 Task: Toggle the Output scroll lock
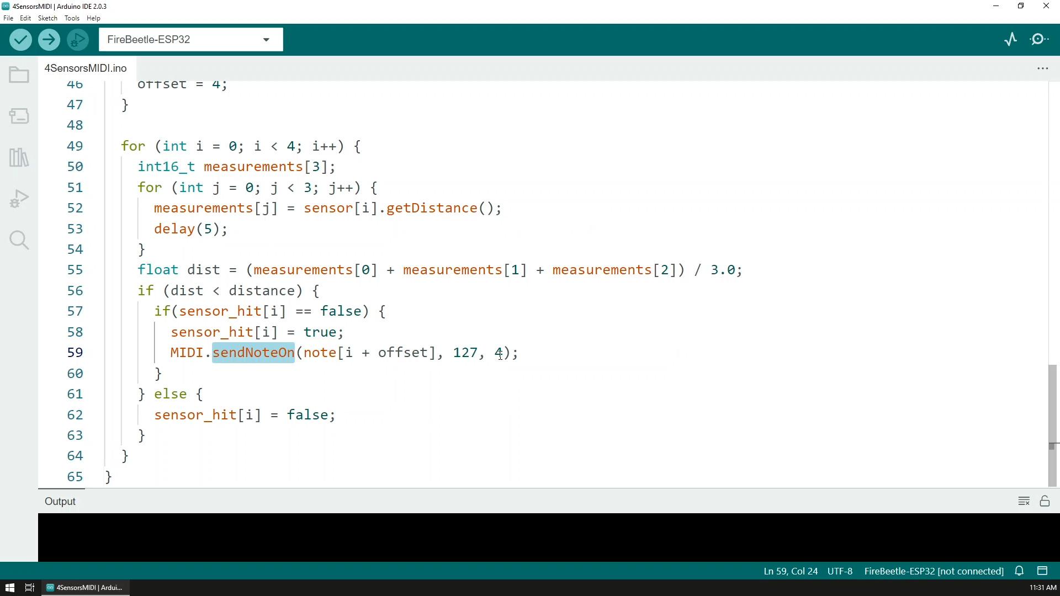tap(1045, 501)
